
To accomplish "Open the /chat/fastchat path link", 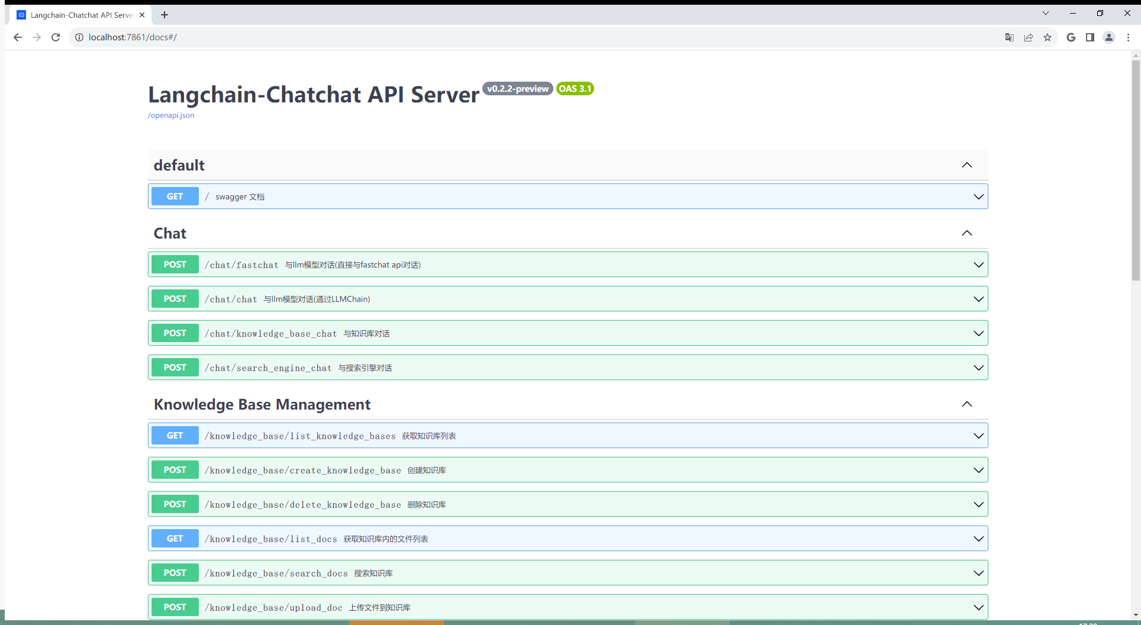I will [241, 265].
